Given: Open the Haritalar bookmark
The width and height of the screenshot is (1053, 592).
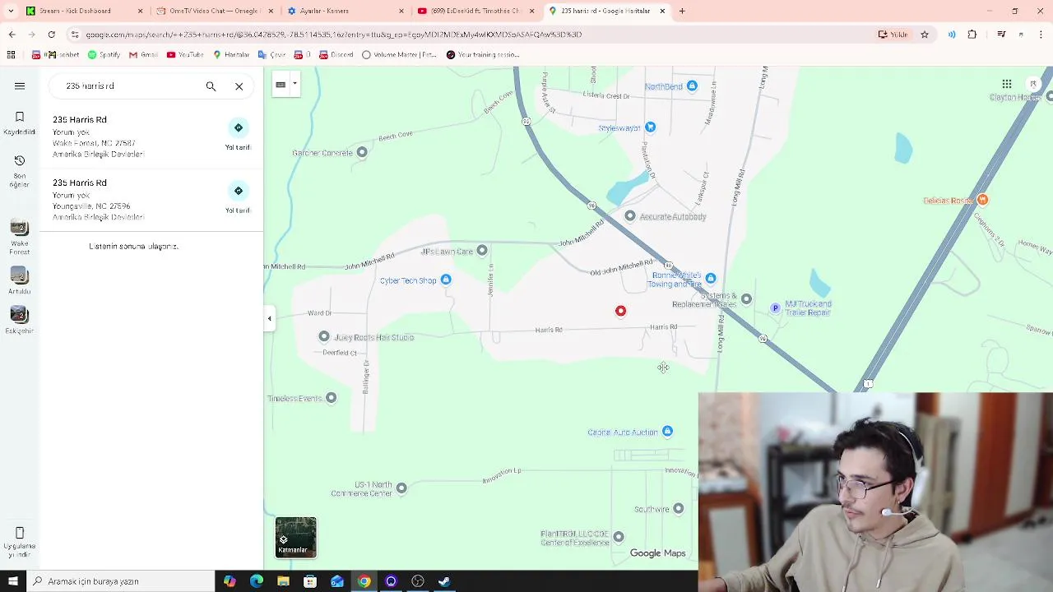Looking at the screenshot, I should (x=231, y=55).
